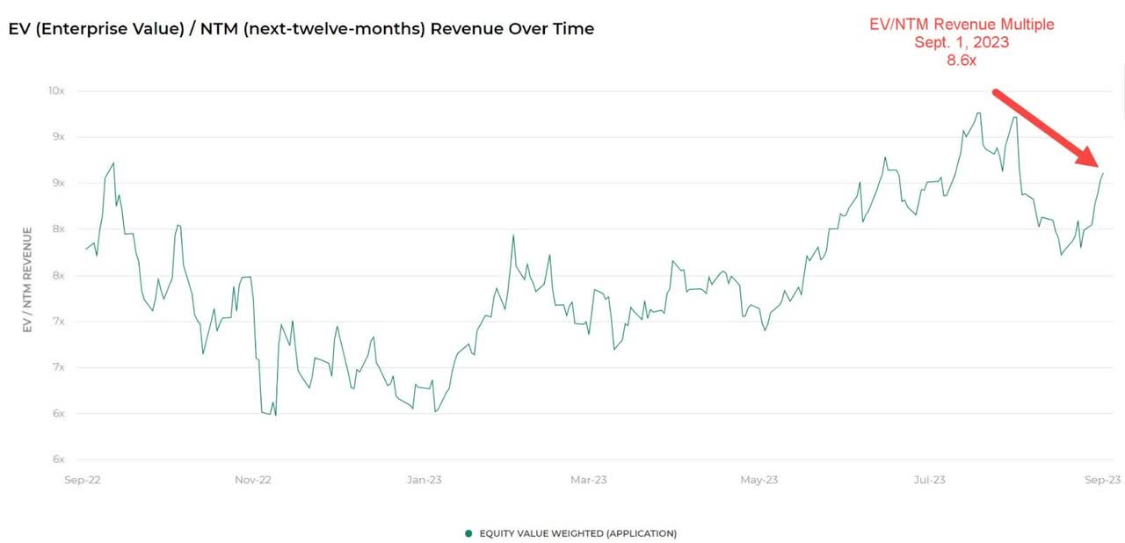Click the Mar-23 x-axis label
Viewport: 1125px width, 543px height.
click(x=589, y=480)
